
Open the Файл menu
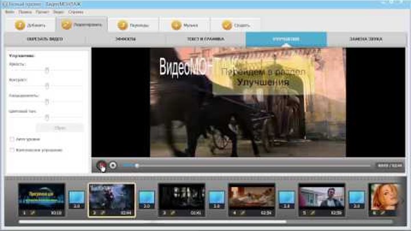9,11
